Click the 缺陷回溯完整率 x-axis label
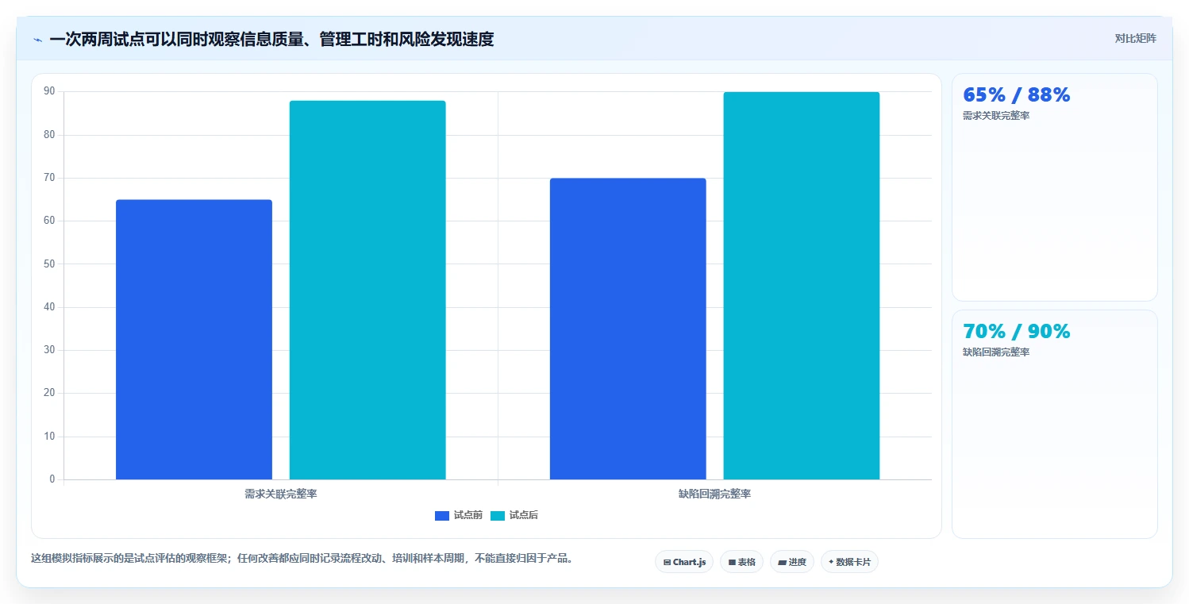This screenshot has width=1189, height=604. point(714,494)
